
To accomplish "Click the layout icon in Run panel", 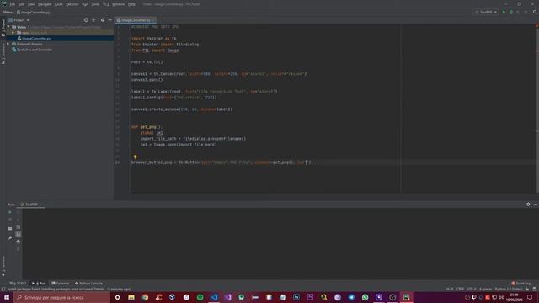I will (x=10, y=228).
